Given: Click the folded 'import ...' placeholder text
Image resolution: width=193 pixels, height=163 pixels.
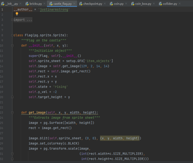Looking at the screenshot, I should point(23,20).
